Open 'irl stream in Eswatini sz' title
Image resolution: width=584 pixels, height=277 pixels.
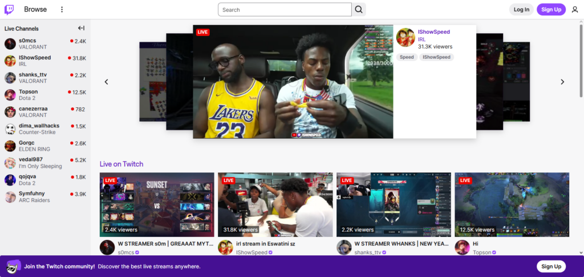[x=266, y=244]
